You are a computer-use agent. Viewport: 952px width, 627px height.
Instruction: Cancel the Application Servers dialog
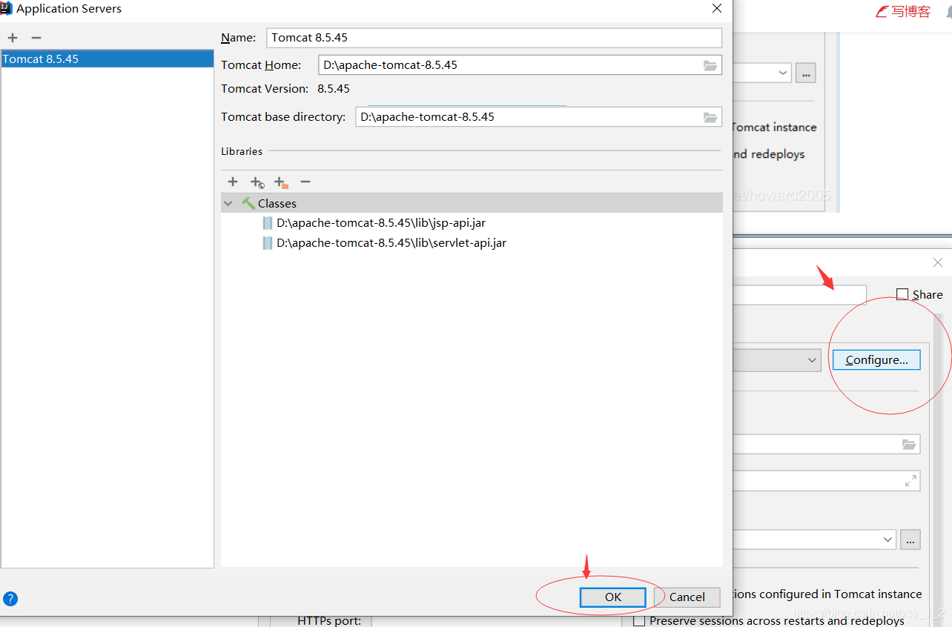point(687,597)
